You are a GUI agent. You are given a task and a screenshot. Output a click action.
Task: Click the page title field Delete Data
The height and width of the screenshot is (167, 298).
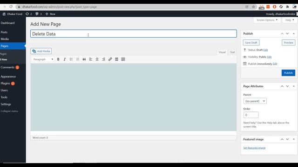coord(134,34)
